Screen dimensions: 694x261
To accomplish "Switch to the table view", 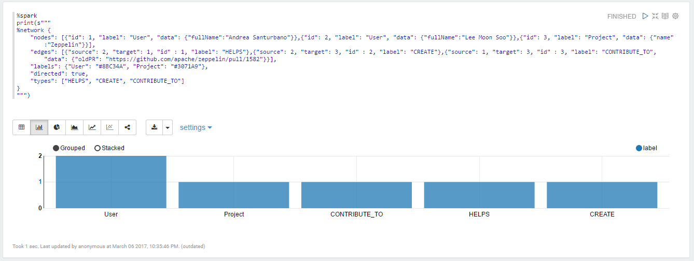I will coord(22,127).
